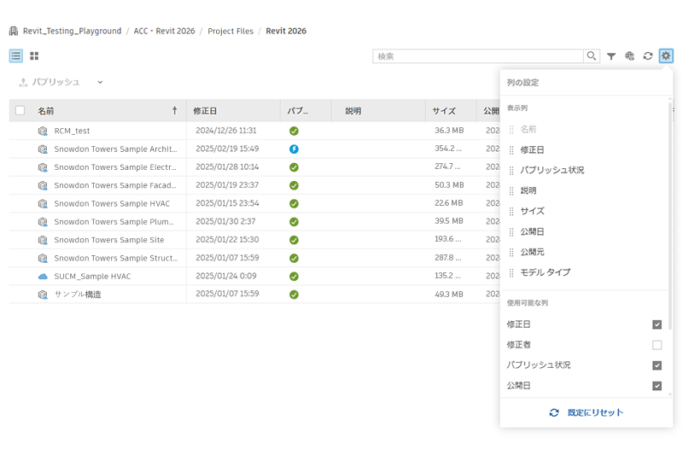683x467 pixels.
Task: Click the model icon beside RCM_test
Action: (x=43, y=131)
